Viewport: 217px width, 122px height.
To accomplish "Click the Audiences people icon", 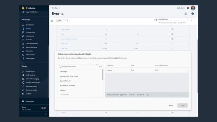I will [x=23, y=36].
